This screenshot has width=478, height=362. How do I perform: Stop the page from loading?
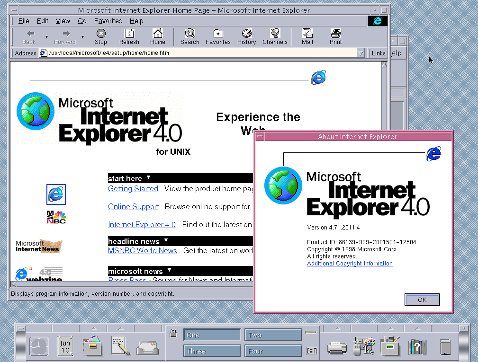(x=101, y=37)
